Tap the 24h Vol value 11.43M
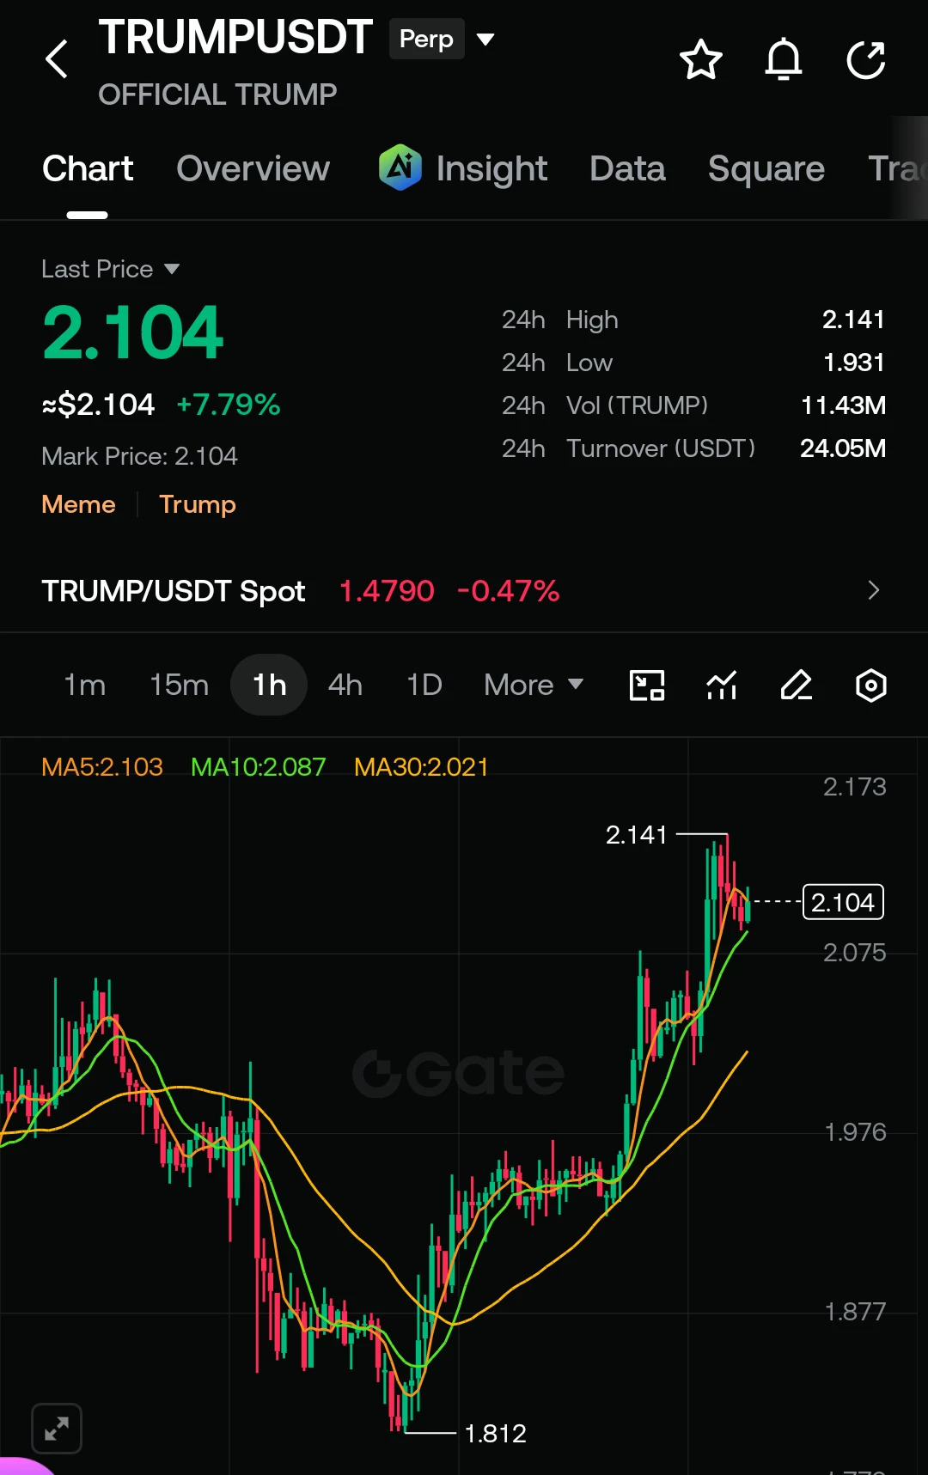 (843, 405)
